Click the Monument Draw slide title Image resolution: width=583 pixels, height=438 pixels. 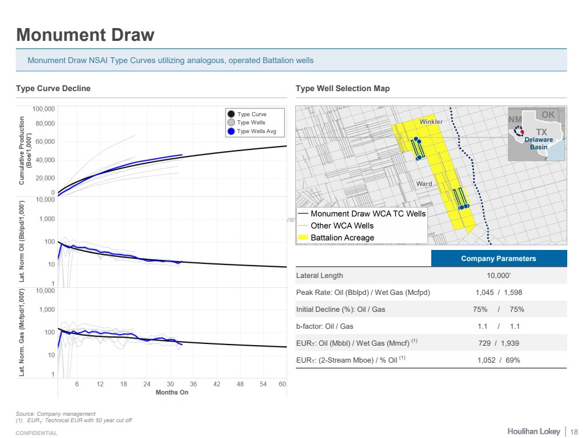[x=85, y=35]
